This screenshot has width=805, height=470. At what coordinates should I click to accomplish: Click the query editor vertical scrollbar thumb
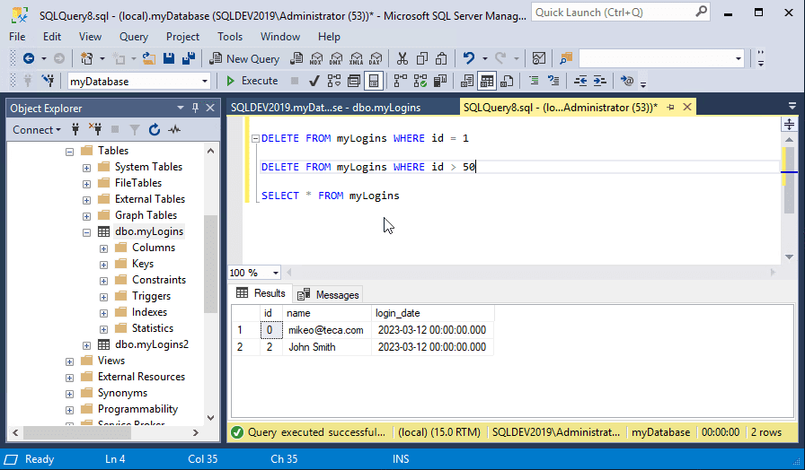(789, 180)
